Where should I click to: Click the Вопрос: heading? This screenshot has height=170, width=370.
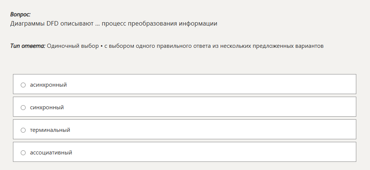point(20,14)
